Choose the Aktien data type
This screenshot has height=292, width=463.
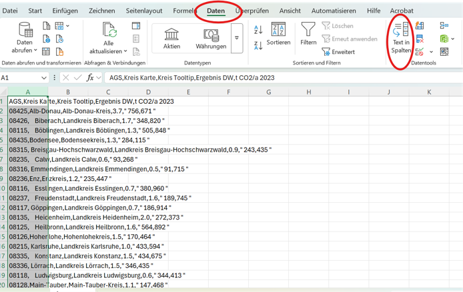[x=171, y=39]
